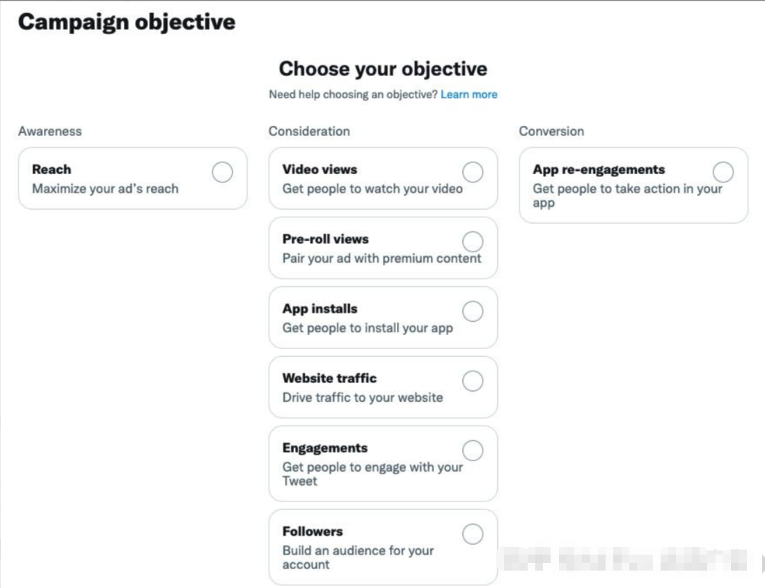Choose App re-engagements radio button
765x588 pixels.
[723, 172]
